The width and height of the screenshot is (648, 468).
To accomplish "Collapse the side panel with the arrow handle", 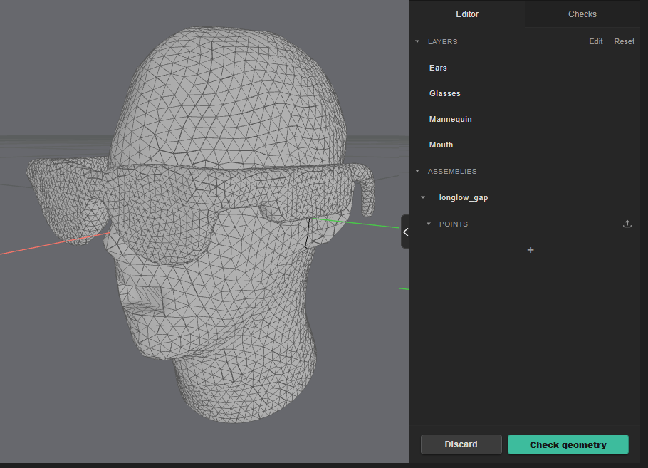I will click(405, 232).
